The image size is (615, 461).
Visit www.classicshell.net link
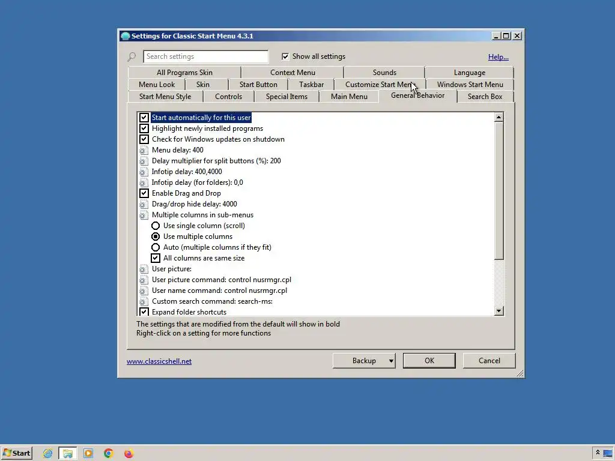click(159, 361)
